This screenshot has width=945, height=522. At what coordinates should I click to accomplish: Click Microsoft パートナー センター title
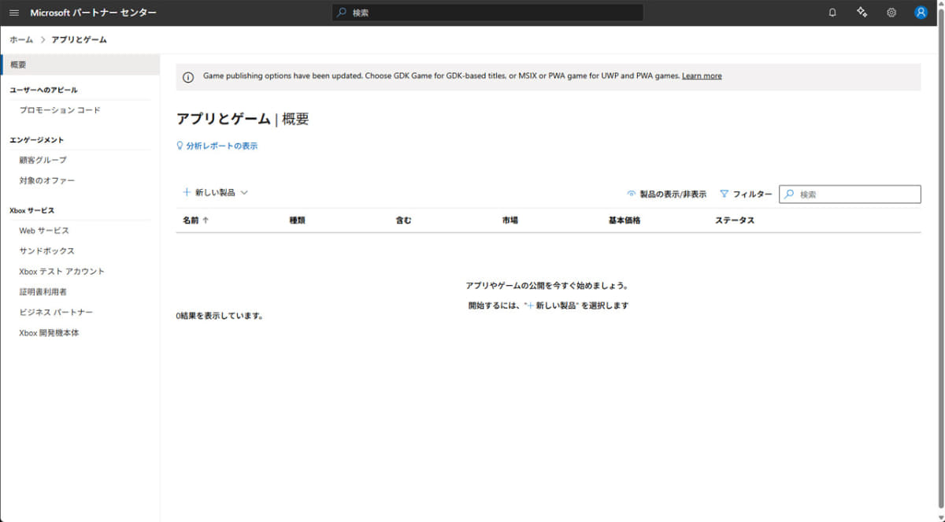tap(93, 13)
